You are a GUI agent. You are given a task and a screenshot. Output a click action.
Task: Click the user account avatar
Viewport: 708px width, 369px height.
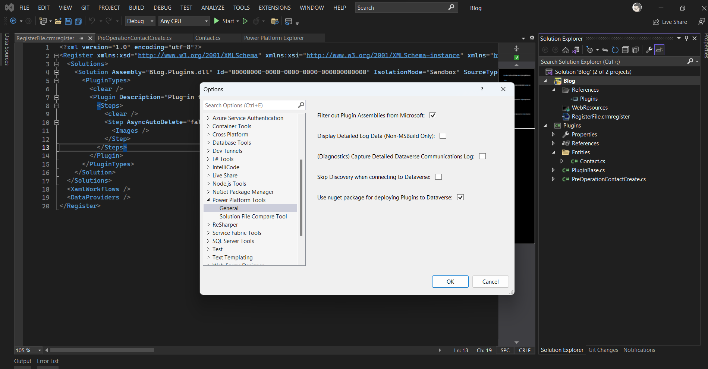(x=637, y=7)
